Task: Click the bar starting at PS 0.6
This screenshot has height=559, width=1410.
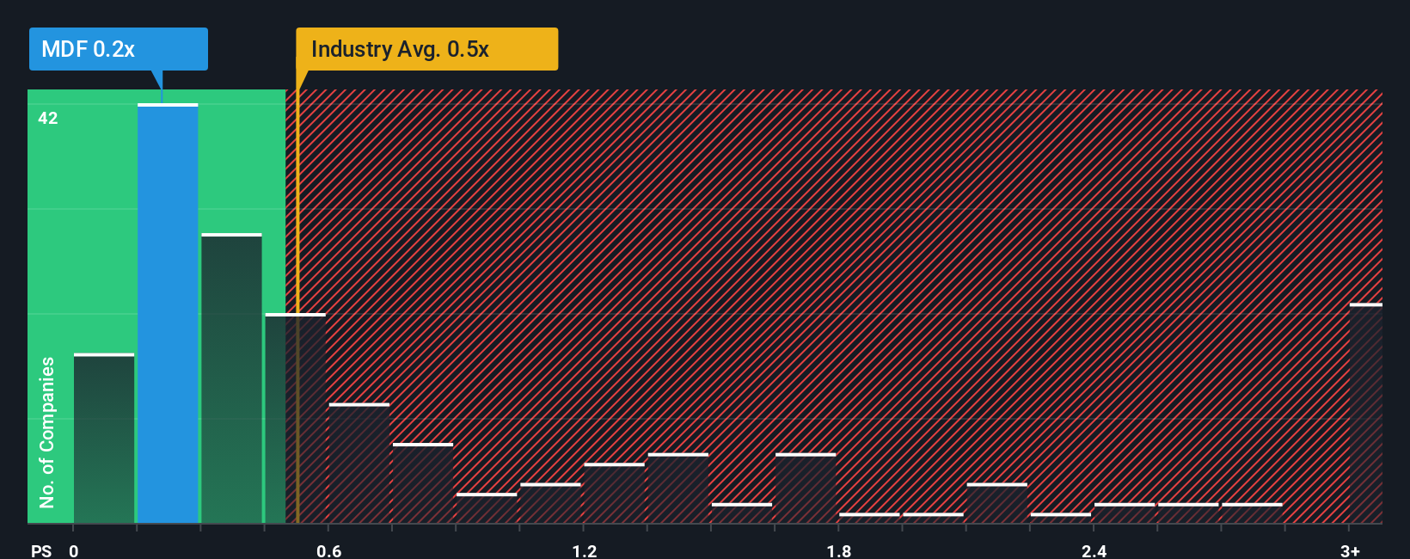Action: tap(359, 464)
